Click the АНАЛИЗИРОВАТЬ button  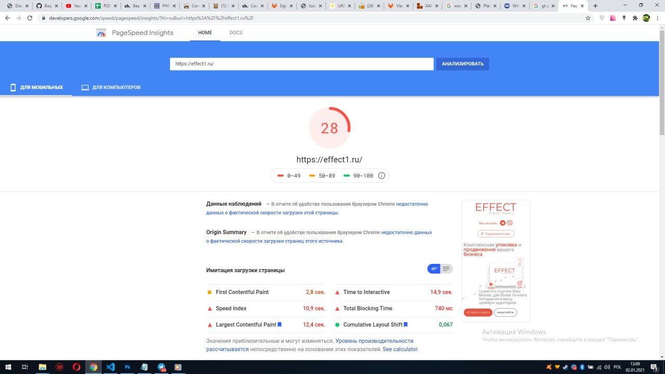pyautogui.click(x=462, y=64)
